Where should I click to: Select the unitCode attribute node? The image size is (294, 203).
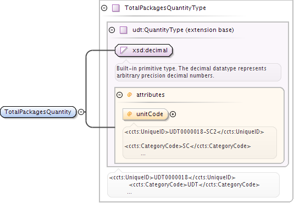[146, 114]
